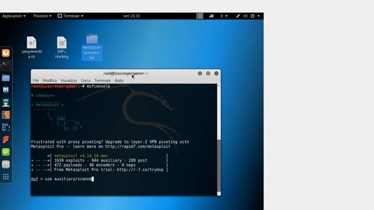Screen dimensions: 374x210
Task: Select the spegnimedda.sh desktop file
Action: click(x=32, y=48)
